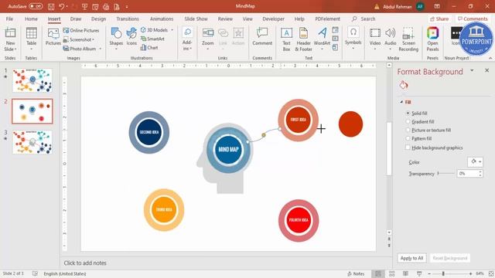
Task: Open the Photo Album dropdown arrow
Action: click(x=101, y=49)
